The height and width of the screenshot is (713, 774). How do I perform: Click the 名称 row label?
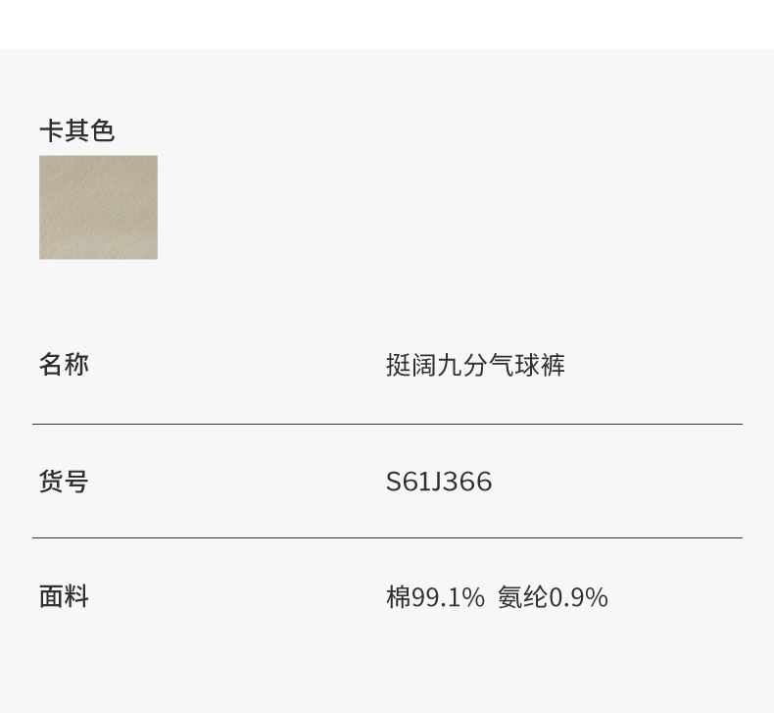coord(64,365)
